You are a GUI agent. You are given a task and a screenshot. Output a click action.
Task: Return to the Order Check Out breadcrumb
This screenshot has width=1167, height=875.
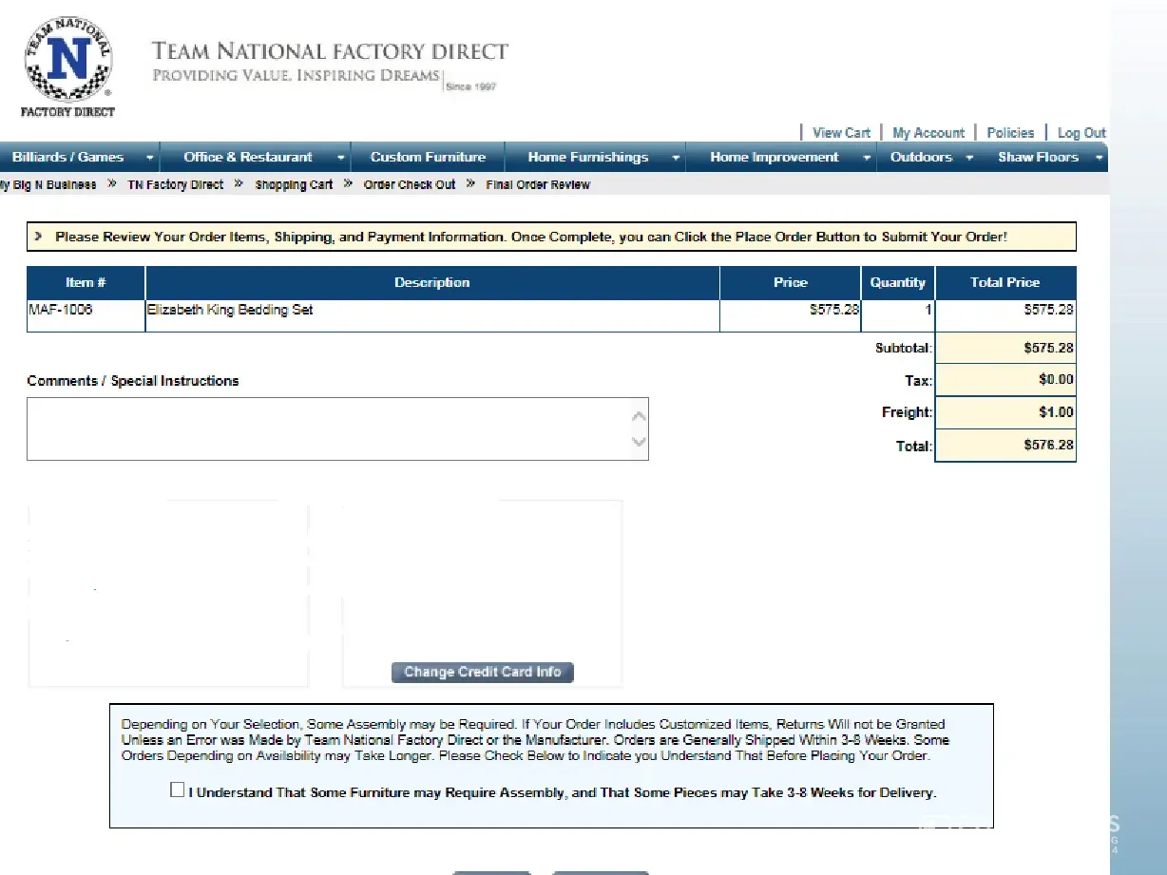tap(410, 185)
